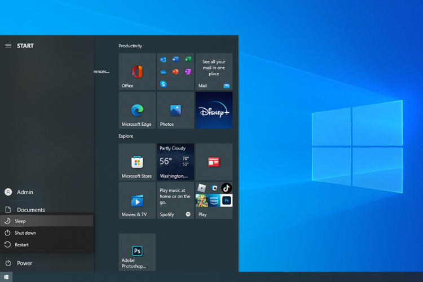Open the Office tile
This screenshot has width=423, height=282.
pos(137,72)
